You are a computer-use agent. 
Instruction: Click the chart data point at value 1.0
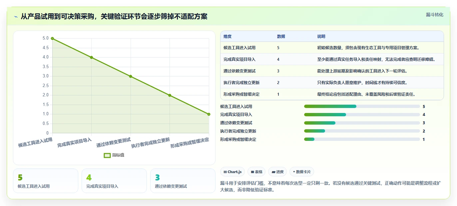[x=209, y=114]
